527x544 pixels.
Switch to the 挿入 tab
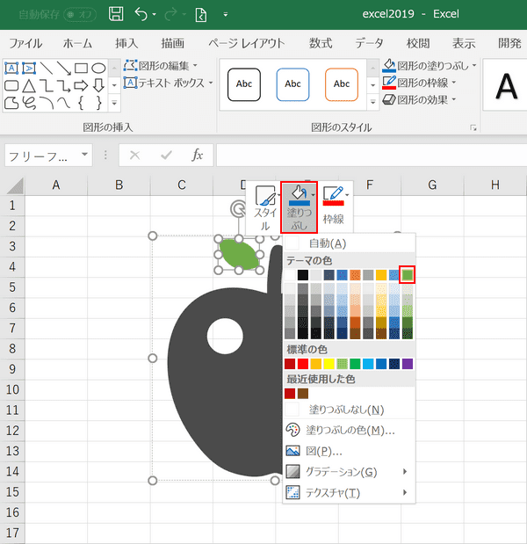click(126, 43)
